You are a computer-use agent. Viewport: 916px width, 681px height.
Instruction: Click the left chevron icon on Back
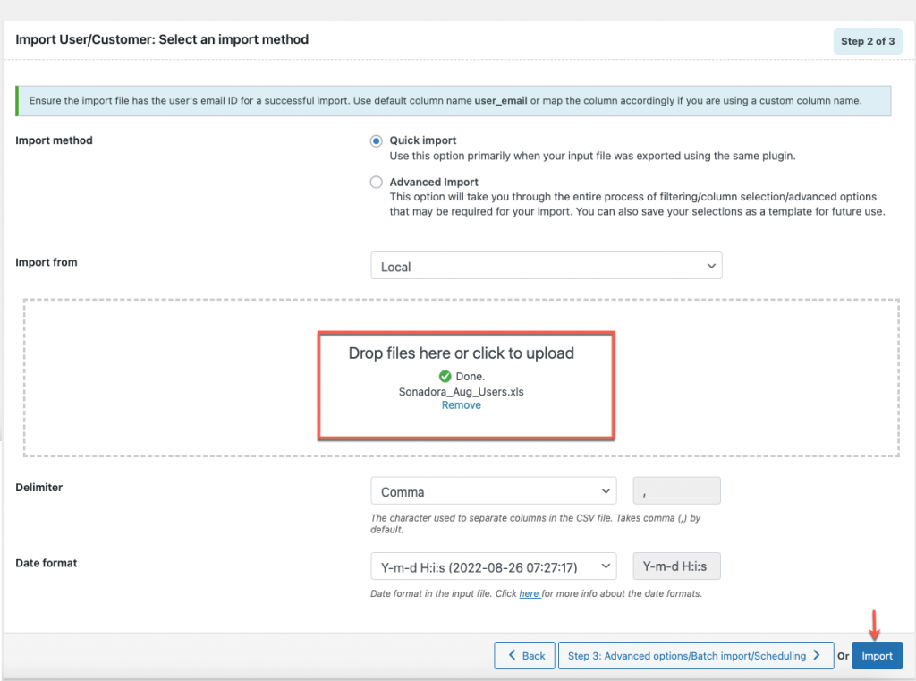tap(512, 655)
